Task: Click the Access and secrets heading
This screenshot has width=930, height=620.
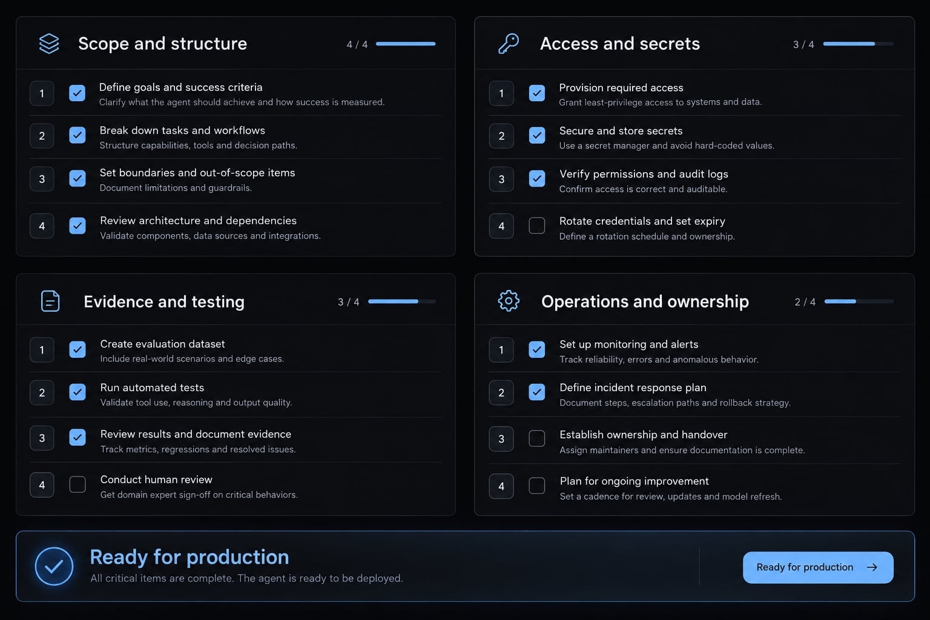Action: coord(620,44)
